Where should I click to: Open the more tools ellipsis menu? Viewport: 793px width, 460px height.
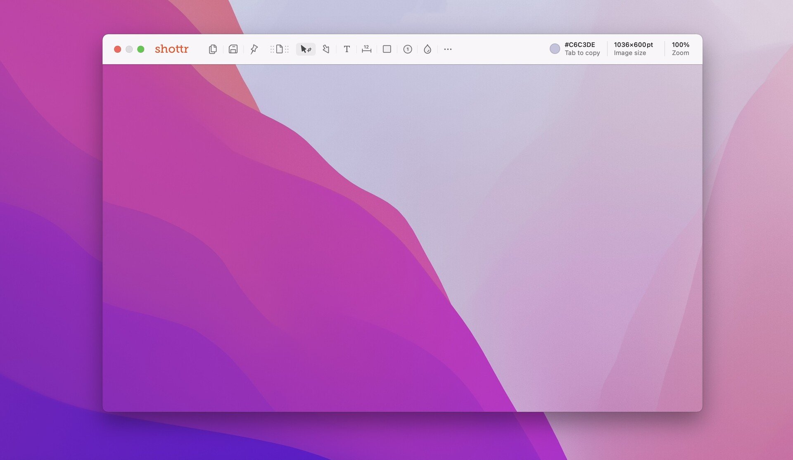click(448, 49)
